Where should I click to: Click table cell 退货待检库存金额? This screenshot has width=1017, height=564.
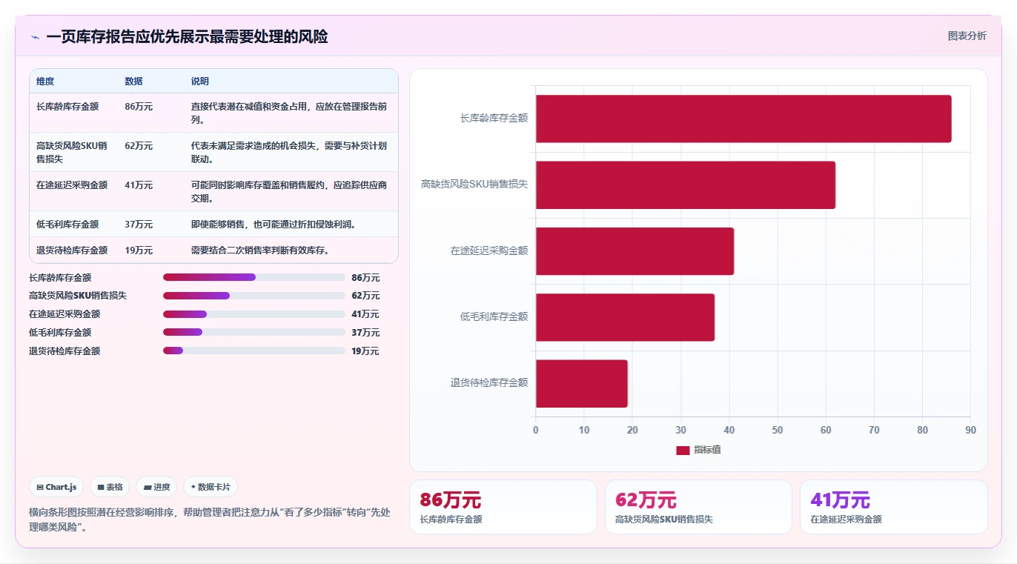click(x=72, y=251)
